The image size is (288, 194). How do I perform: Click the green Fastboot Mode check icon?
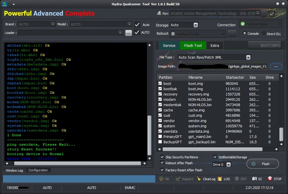coord(243,24)
